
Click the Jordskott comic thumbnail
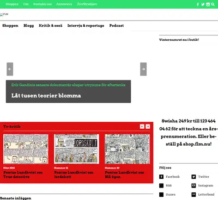[77, 149]
